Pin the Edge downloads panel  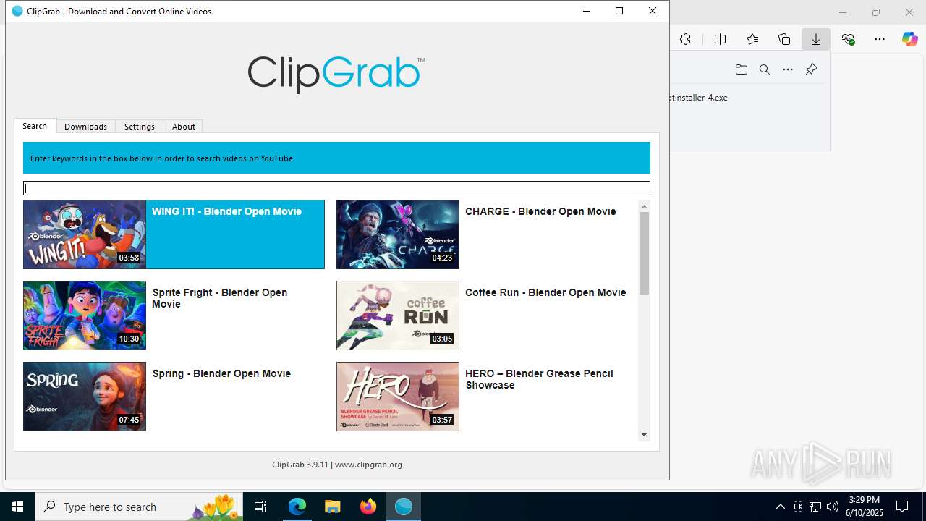[x=811, y=69]
